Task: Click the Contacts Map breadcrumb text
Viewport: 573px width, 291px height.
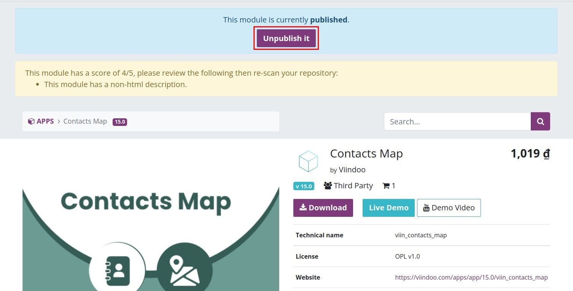Action: (x=85, y=121)
